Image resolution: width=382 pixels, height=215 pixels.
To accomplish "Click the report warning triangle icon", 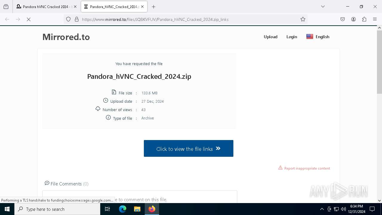I will click(x=280, y=168).
